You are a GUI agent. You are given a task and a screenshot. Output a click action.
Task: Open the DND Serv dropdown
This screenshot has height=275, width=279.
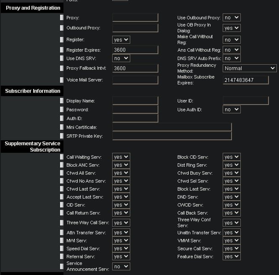coord(232,197)
